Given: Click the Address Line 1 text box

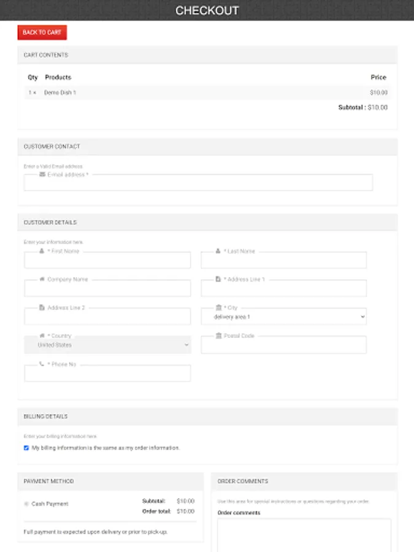Looking at the screenshot, I should 283,289.
